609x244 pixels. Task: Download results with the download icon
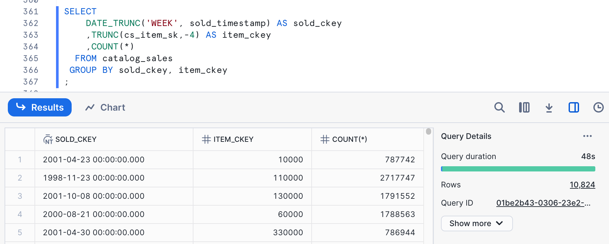[549, 107]
